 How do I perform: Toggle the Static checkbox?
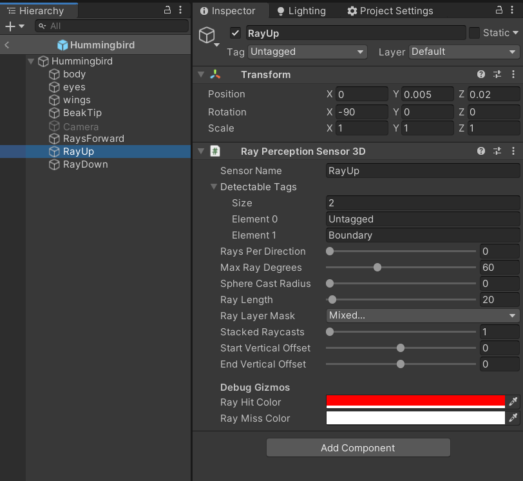point(474,33)
